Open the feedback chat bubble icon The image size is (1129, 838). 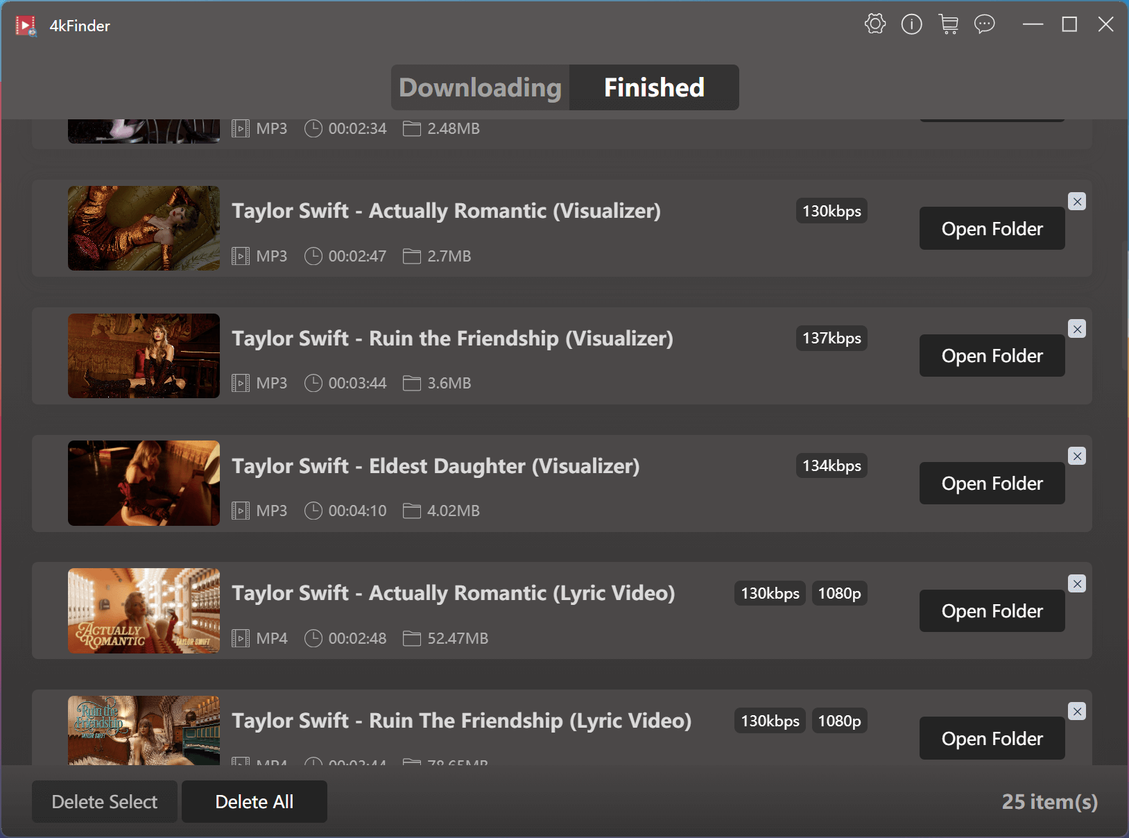point(984,24)
